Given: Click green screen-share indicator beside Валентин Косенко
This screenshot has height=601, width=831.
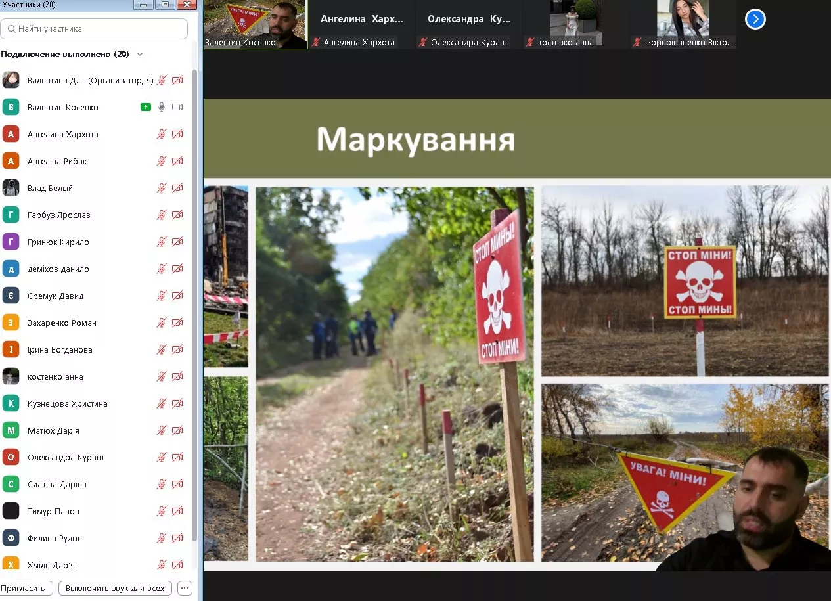Looking at the screenshot, I should pyautogui.click(x=146, y=107).
